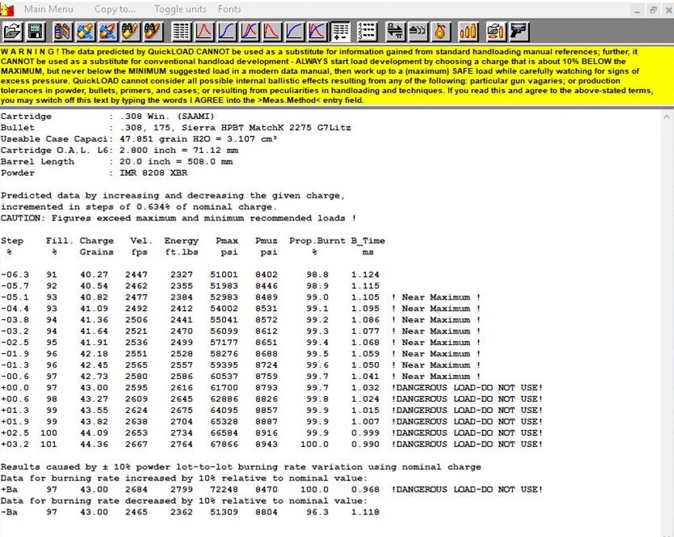674x537 pixels.
Task: Save data using the floppy disk icon
Action: pos(36,32)
